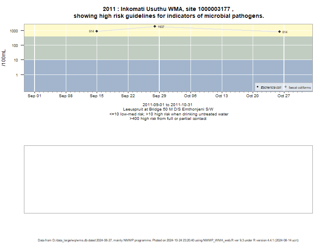Click the 'Sep 22' x-axis label
This screenshot has width=325, height=243.
click(x=128, y=96)
